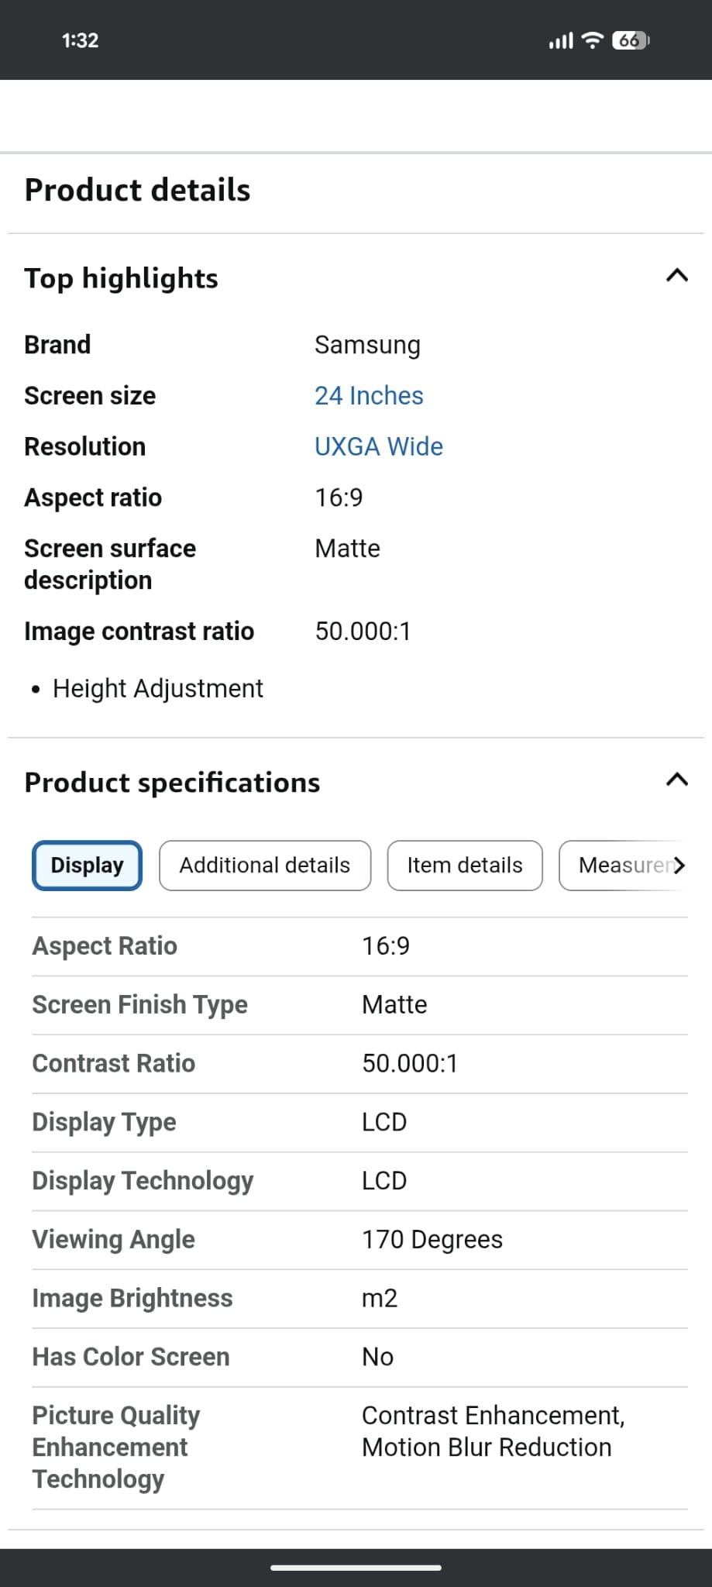Image resolution: width=712 pixels, height=1587 pixels.
Task: Collapse the Top highlights section chevron
Action: click(x=676, y=276)
